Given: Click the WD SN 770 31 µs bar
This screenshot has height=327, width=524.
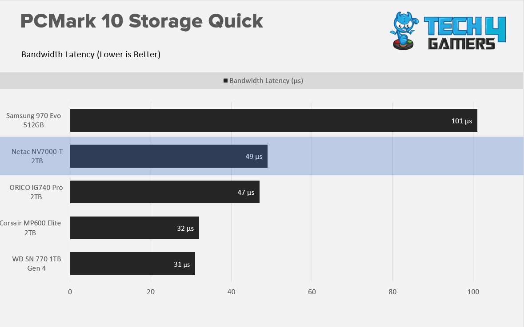Looking at the screenshot, I should [x=132, y=264].
